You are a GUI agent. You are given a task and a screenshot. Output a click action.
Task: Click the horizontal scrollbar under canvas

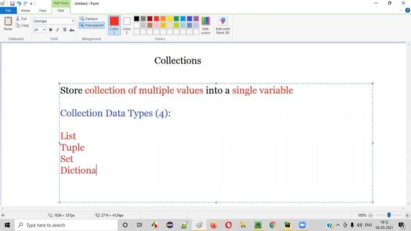(204, 209)
